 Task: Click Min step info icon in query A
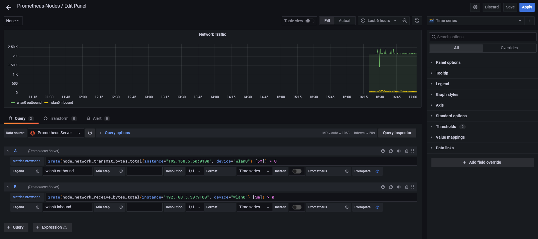point(121,171)
